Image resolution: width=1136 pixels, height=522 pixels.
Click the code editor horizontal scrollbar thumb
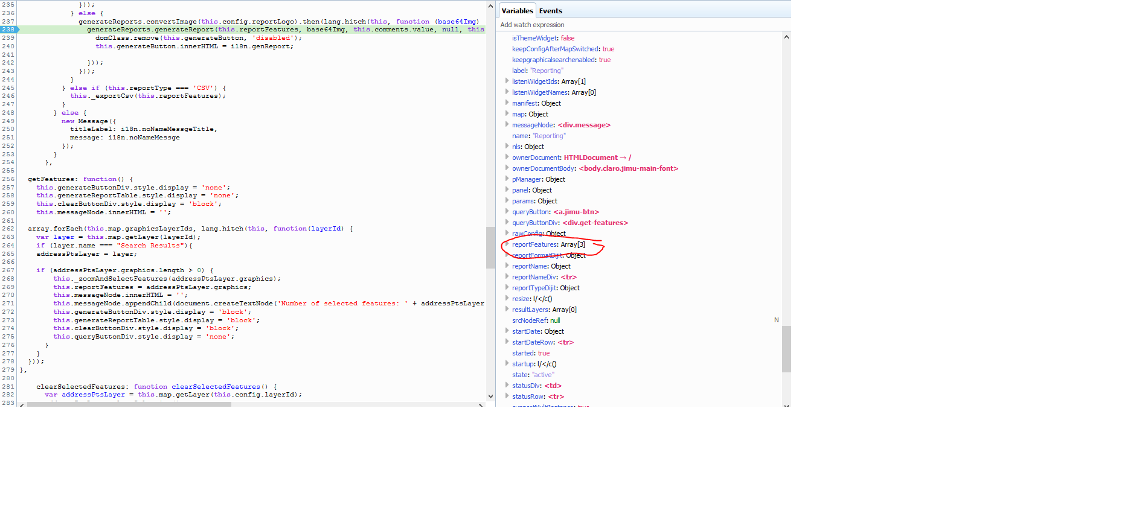coord(129,404)
